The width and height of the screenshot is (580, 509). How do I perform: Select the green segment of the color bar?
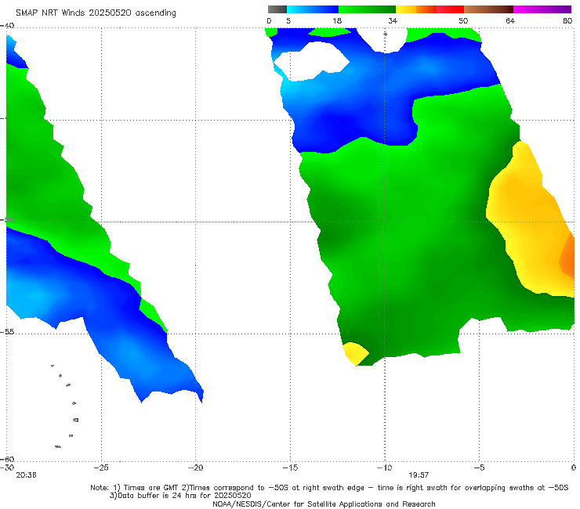pyautogui.click(x=367, y=9)
